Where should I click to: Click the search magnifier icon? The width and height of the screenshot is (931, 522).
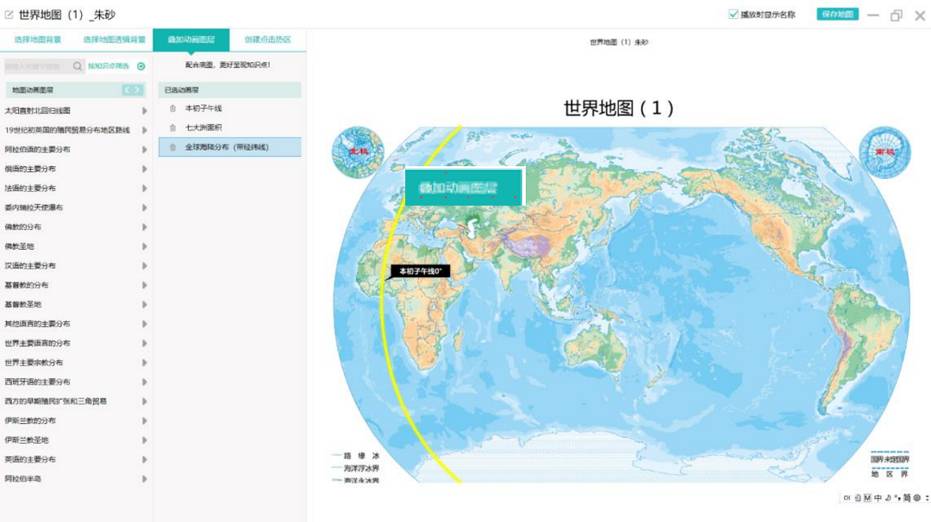(78, 66)
